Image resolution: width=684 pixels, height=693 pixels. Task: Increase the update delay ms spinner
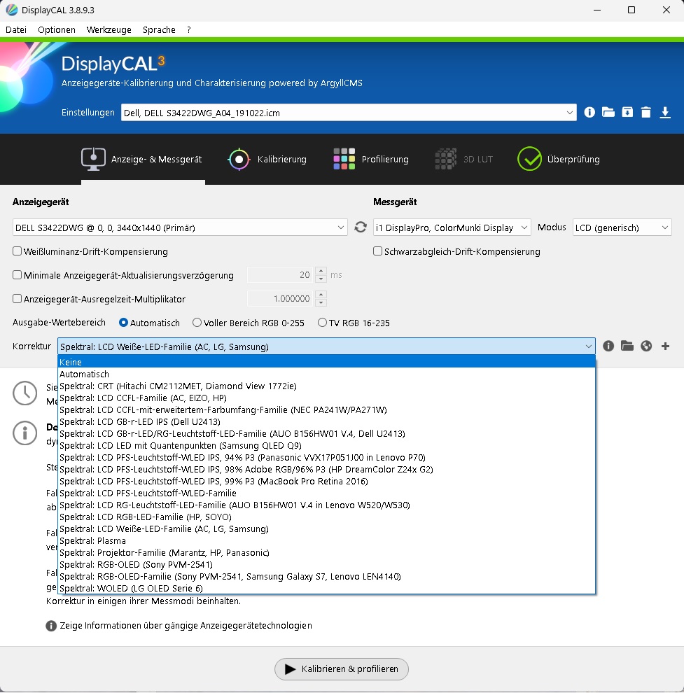[x=321, y=270]
